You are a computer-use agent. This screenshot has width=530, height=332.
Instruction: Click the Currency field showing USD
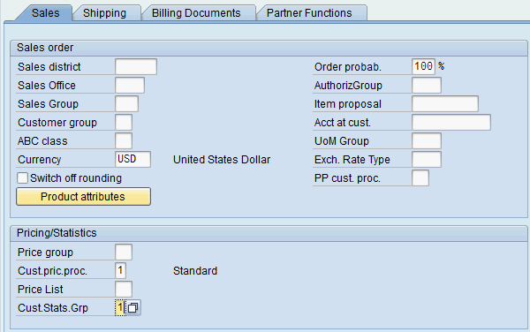point(132,159)
